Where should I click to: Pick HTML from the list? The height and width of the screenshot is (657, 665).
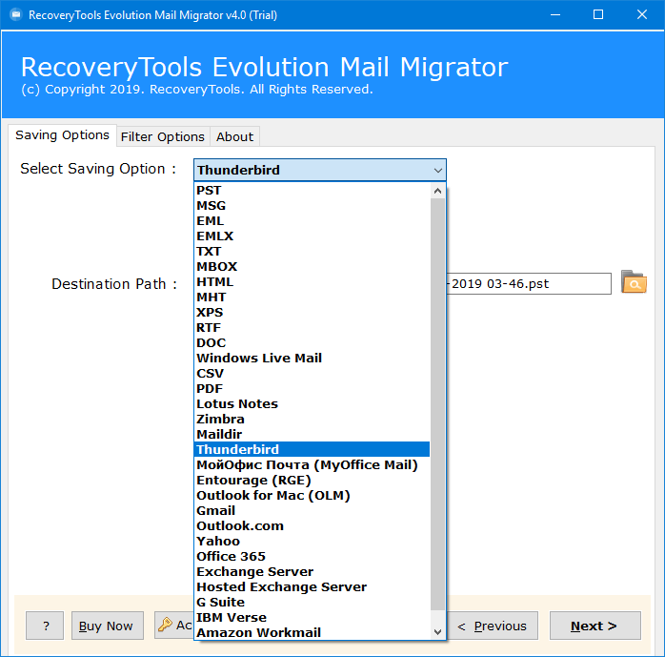(x=312, y=282)
